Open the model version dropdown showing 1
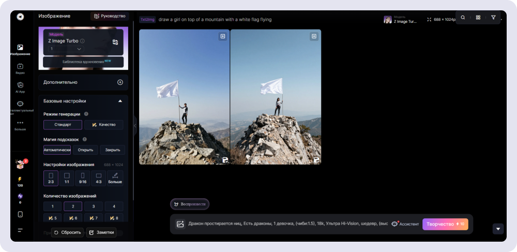The image size is (517, 252). [66, 49]
